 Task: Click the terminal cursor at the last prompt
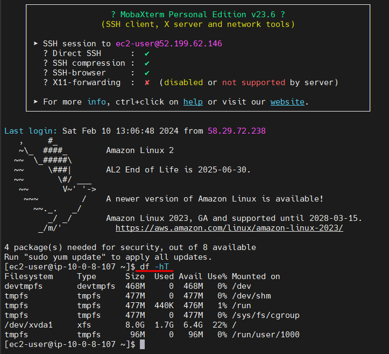(x=142, y=344)
